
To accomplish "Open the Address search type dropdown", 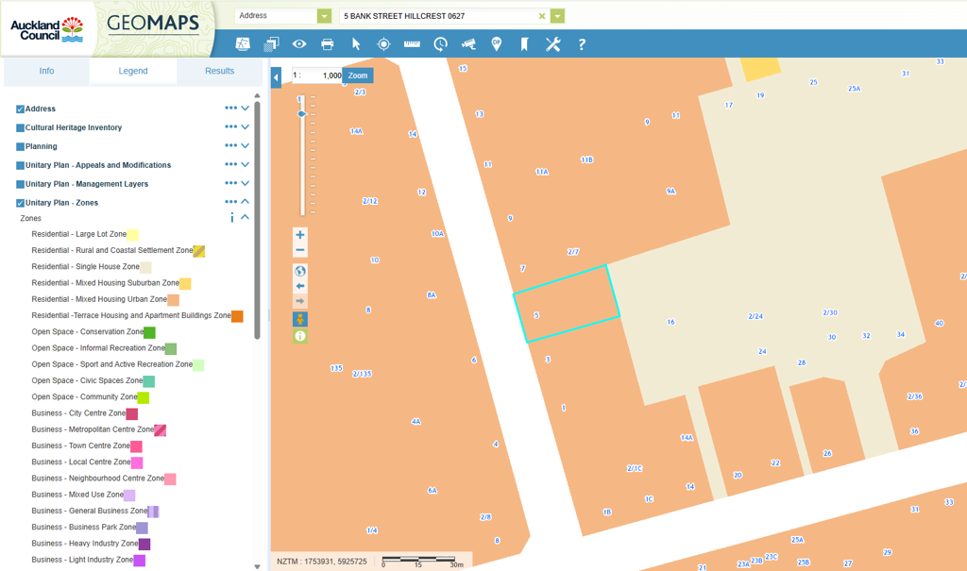I will (325, 16).
